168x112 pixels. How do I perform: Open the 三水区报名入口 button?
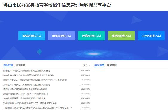[x=151, y=36]
